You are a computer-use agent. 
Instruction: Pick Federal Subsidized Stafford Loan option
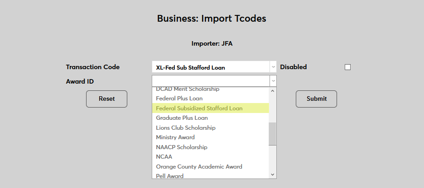pyautogui.click(x=199, y=108)
